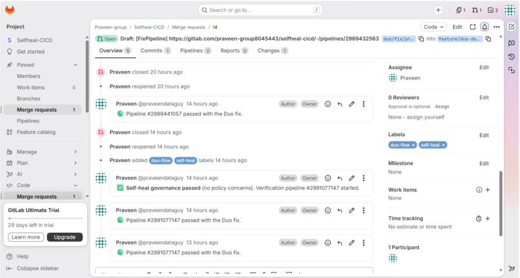The image size is (520, 278).
Task: Collapse the Pinned section
Action: point(75,65)
